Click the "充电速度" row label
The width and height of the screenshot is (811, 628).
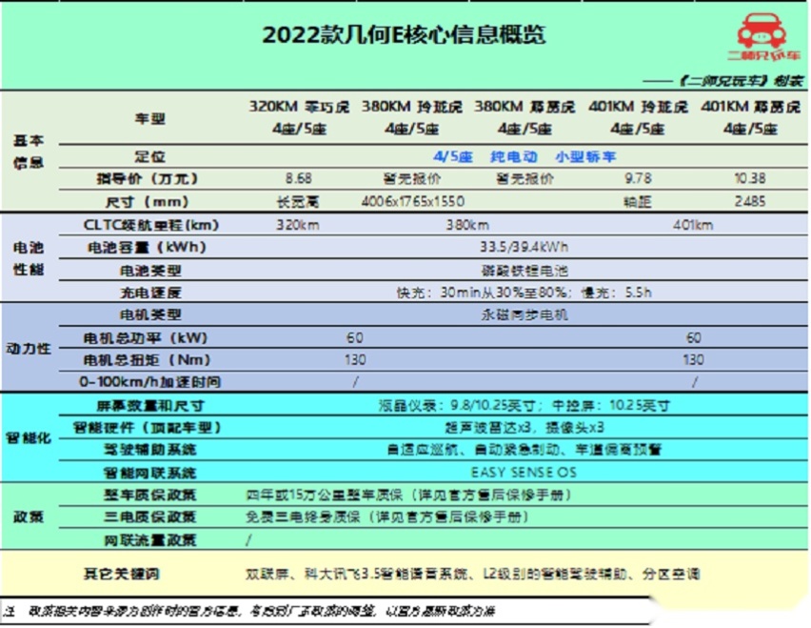point(150,293)
